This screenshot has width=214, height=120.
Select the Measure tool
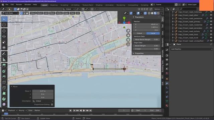tap(4, 59)
